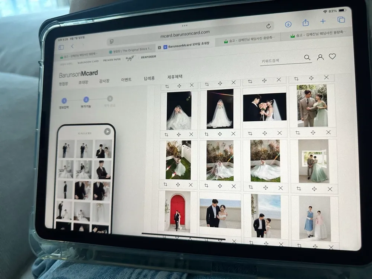Tap the iPad multitasking three-dots
The image size is (372, 279).
[x=185, y=25]
